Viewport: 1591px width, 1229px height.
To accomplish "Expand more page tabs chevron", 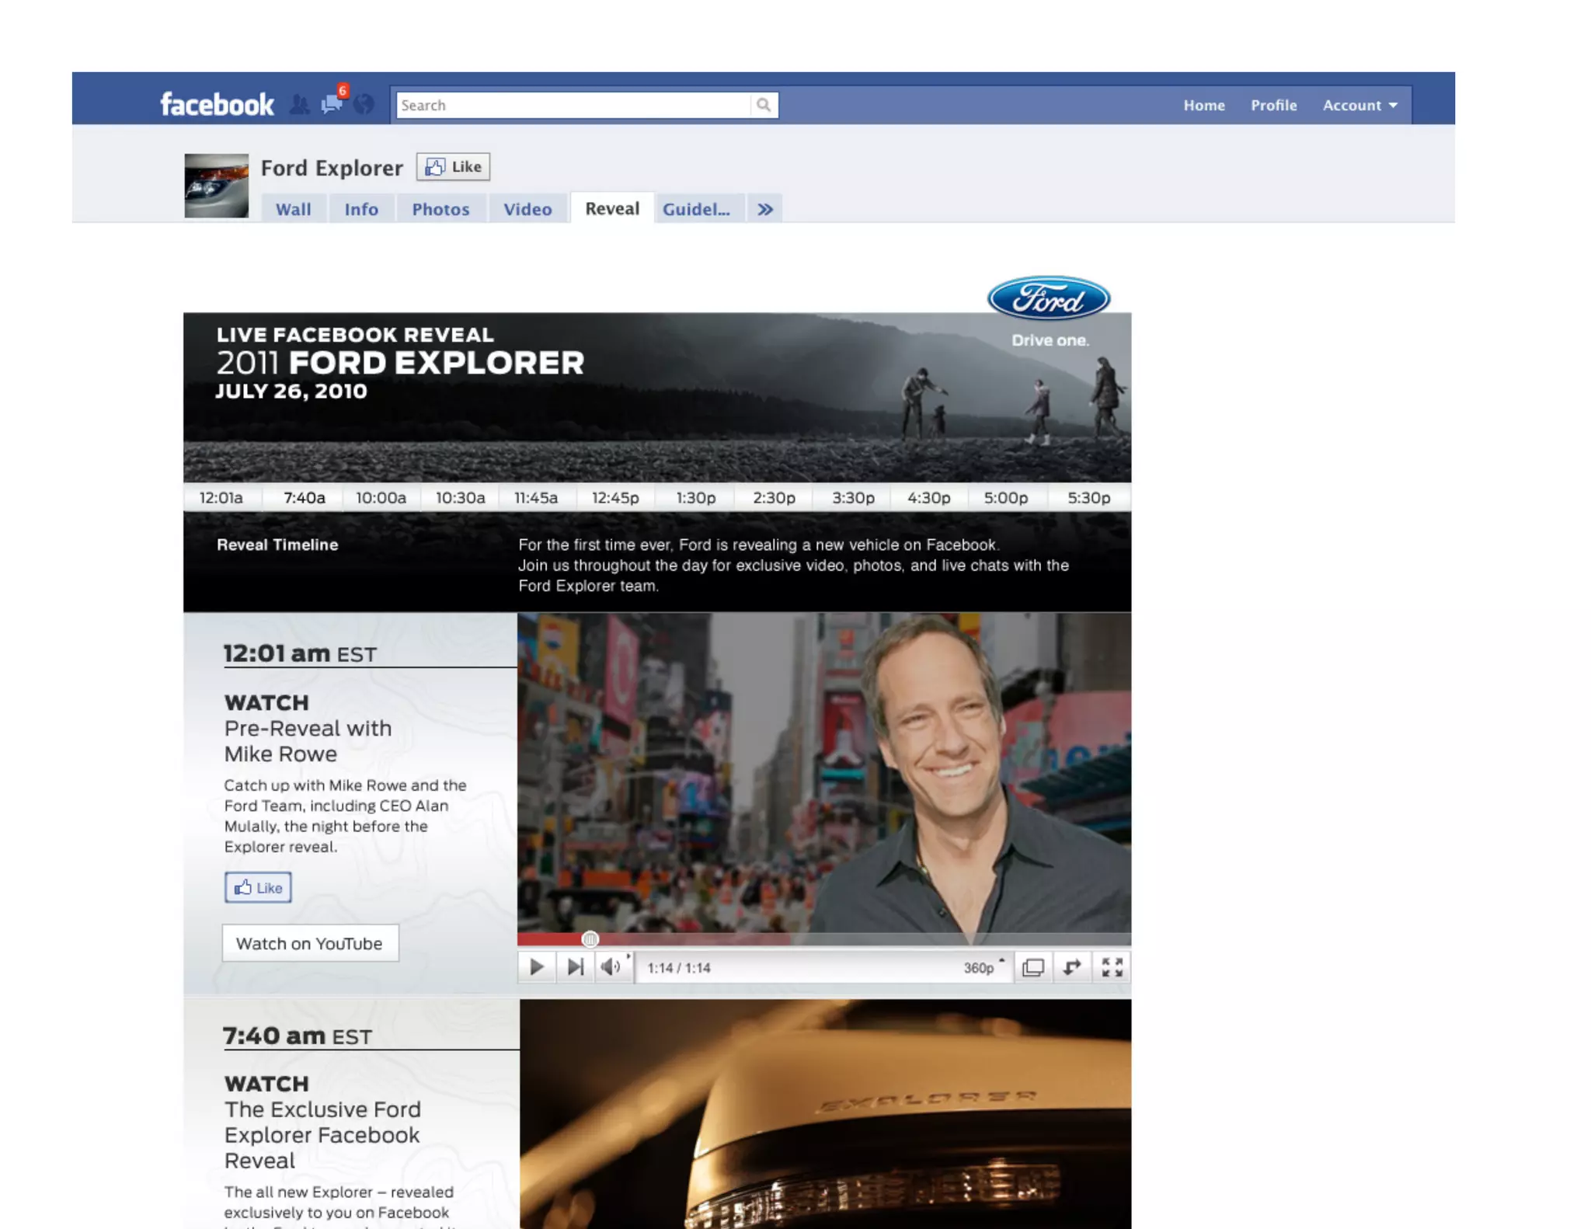I will 764,209.
